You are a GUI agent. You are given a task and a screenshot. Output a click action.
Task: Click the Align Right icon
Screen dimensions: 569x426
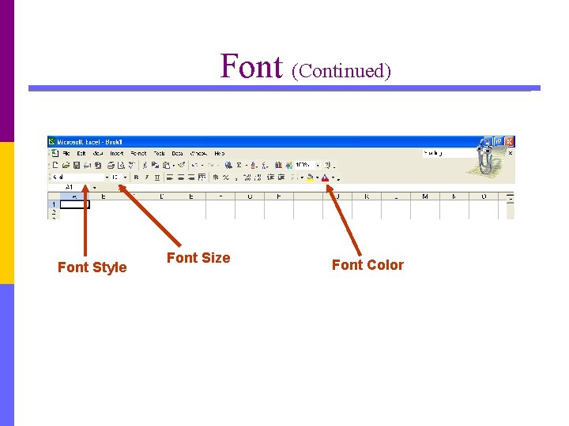191,177
